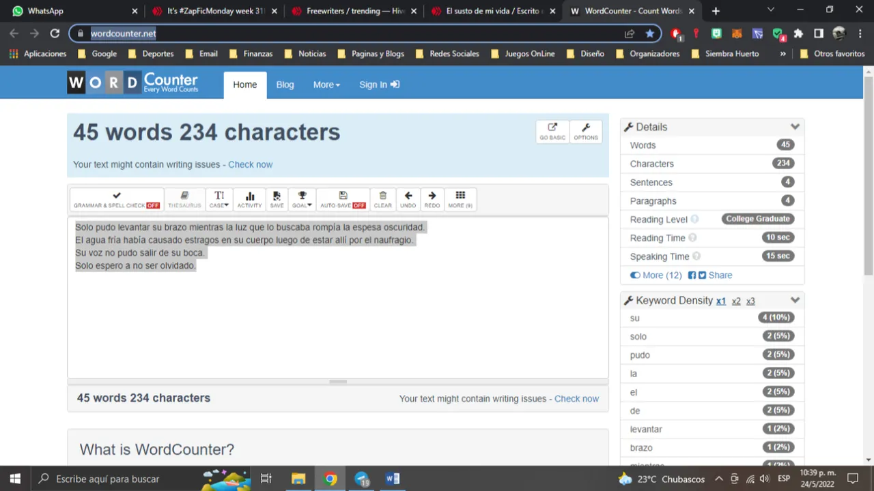Open Task View on taskbar
874x491 pixels.
click(x=266, y=479)
